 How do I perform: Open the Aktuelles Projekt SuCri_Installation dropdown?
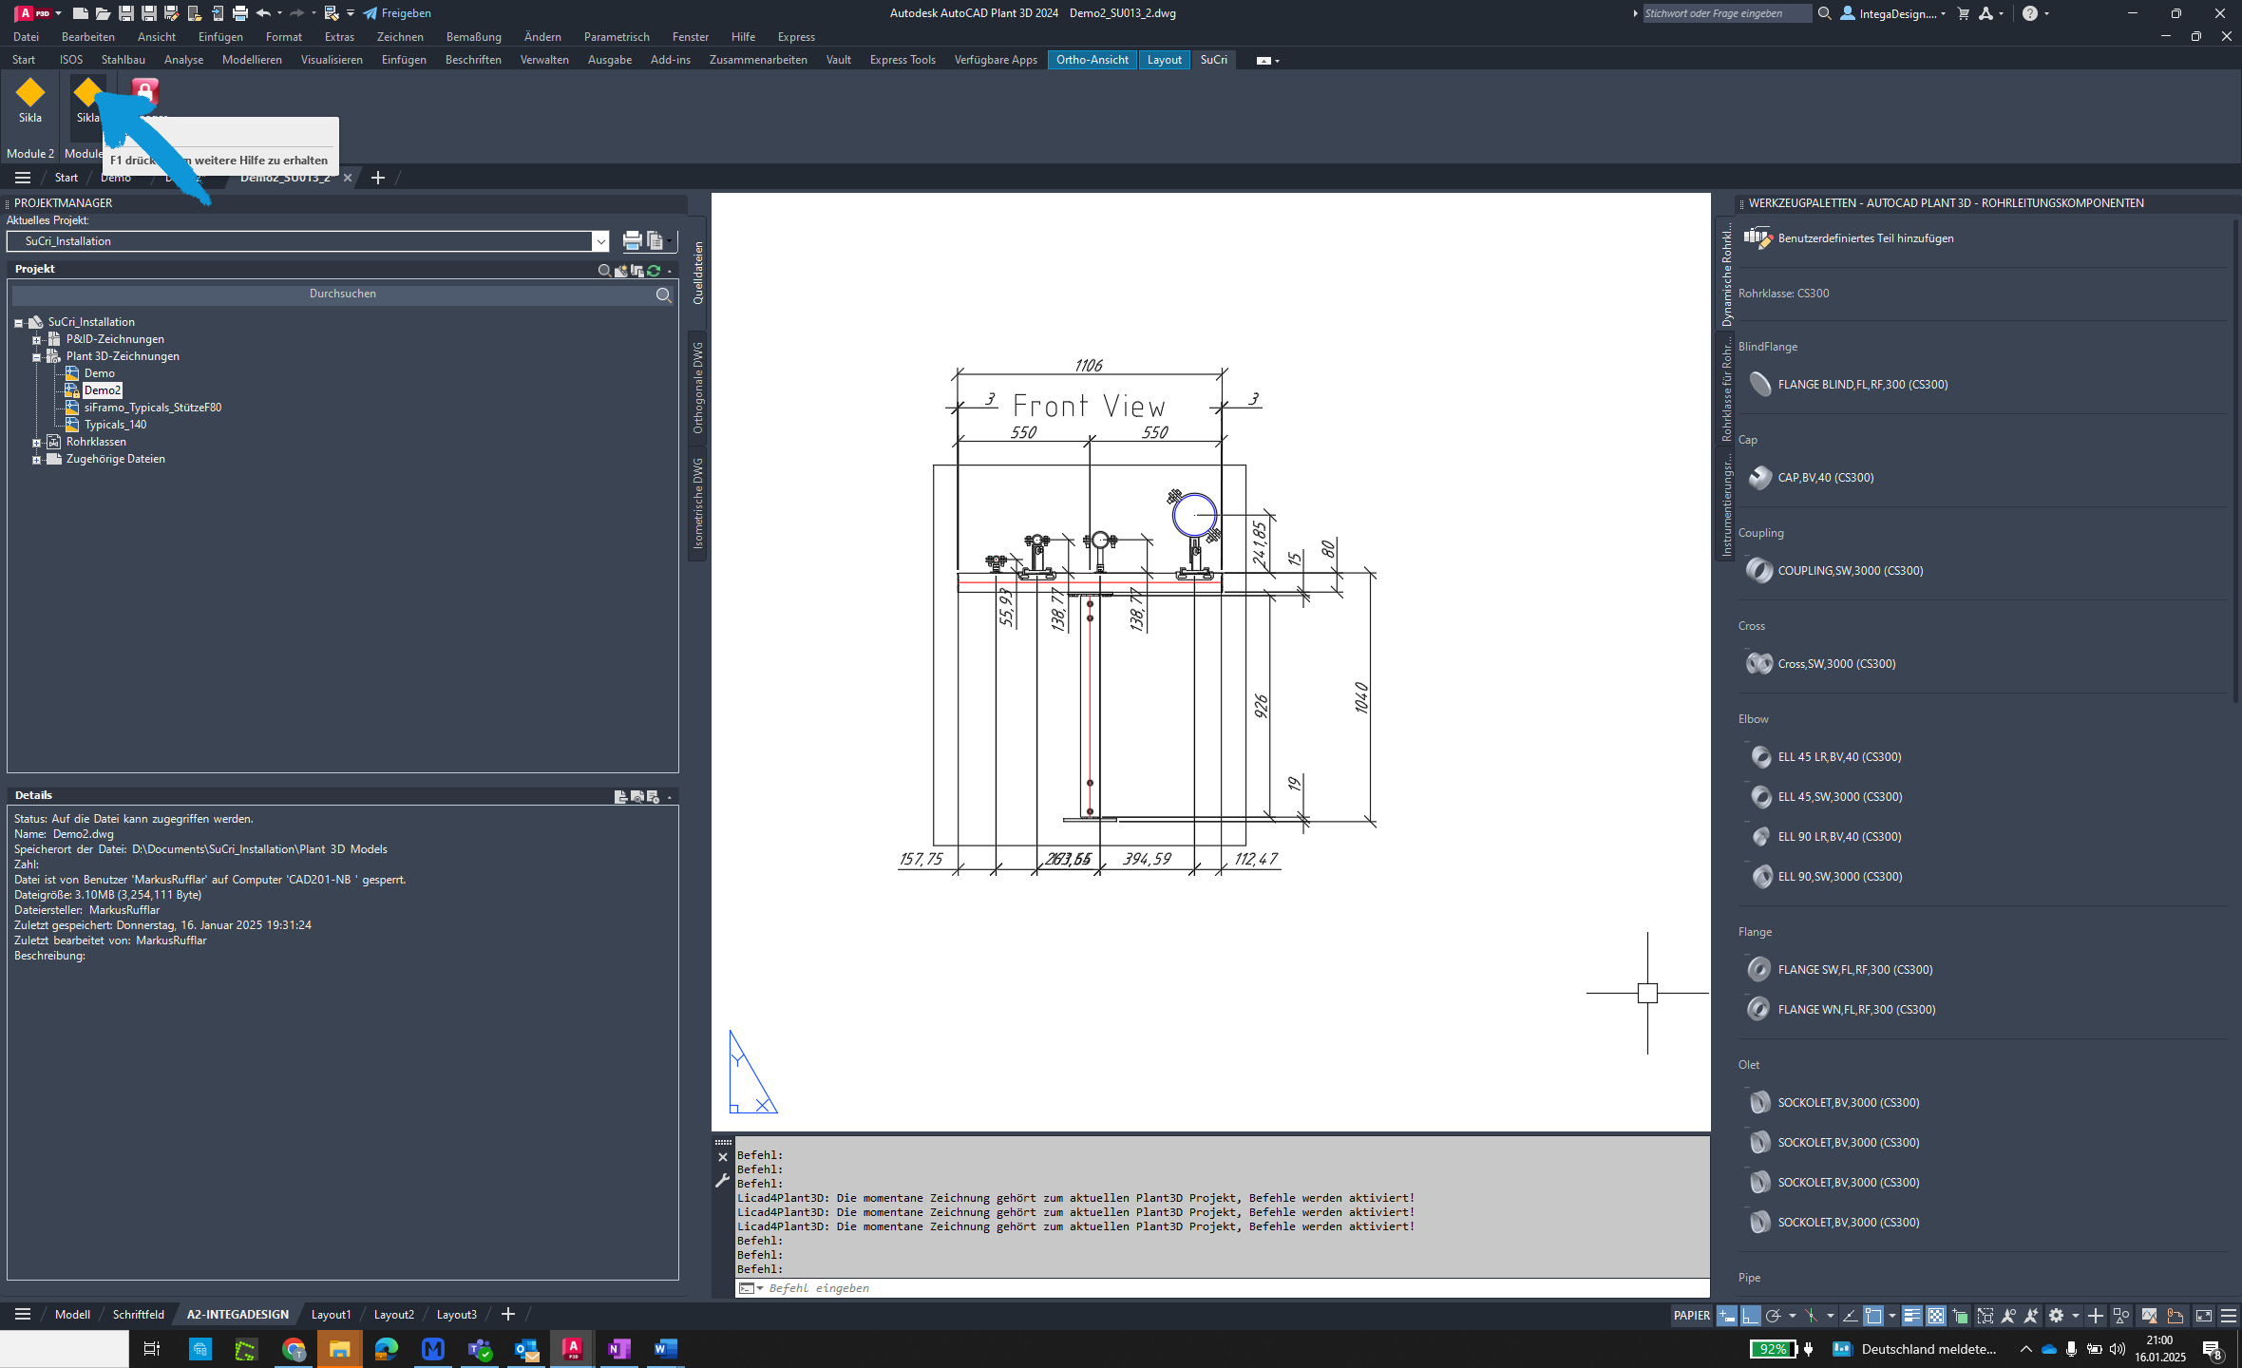tap(600, 241)
